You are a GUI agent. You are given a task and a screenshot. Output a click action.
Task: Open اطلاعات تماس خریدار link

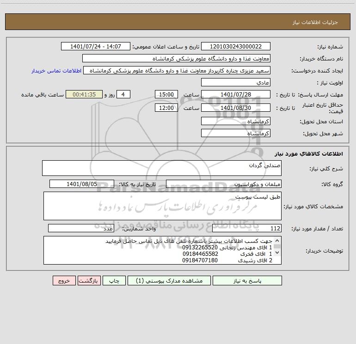pyautogui.click(x=56, y=71)
